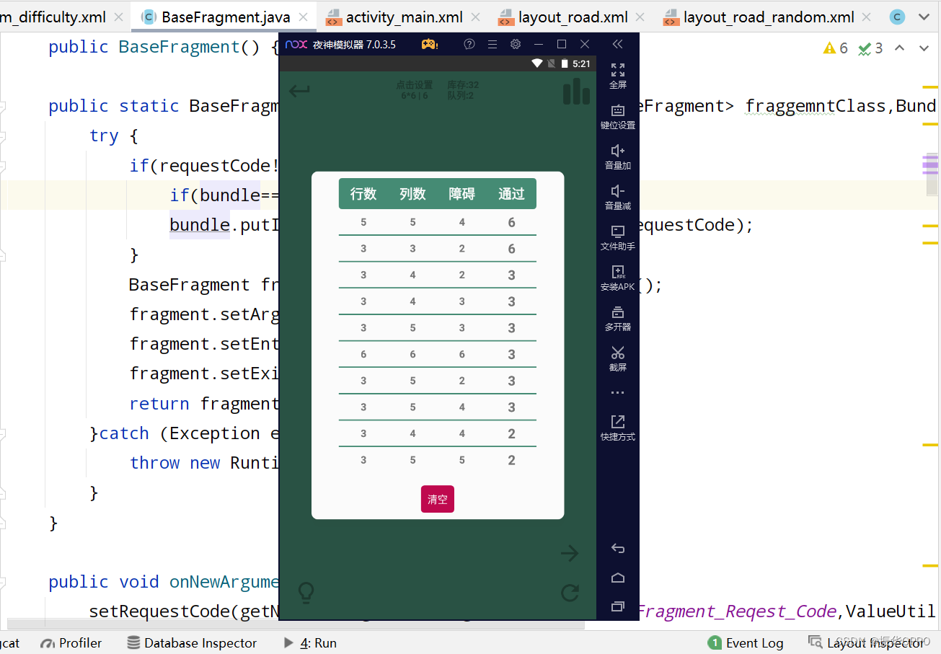Click the onNewArgume method name

[224, 582]
